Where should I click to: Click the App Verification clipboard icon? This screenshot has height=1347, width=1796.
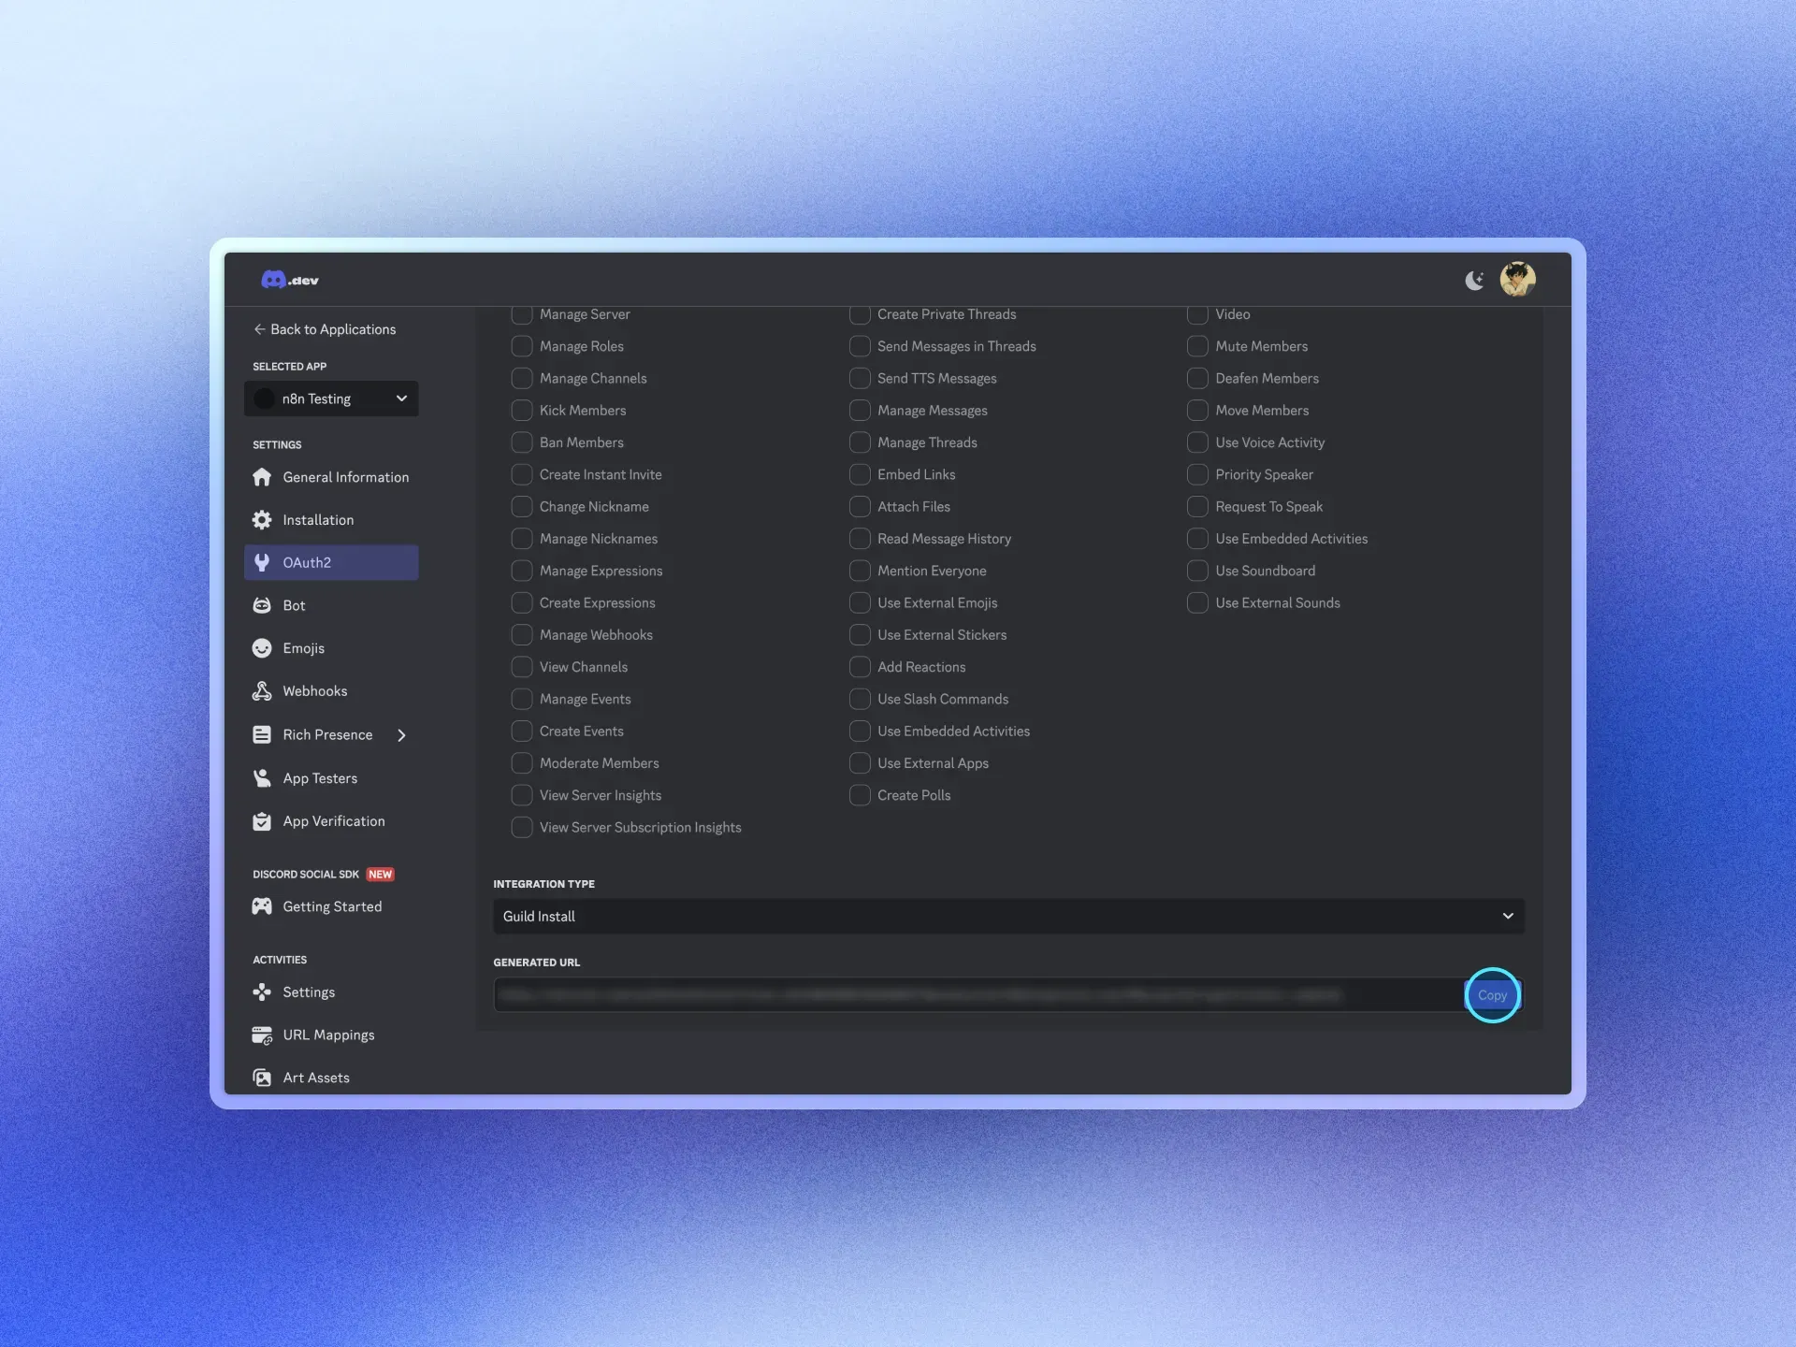click(x=262, y=821)
